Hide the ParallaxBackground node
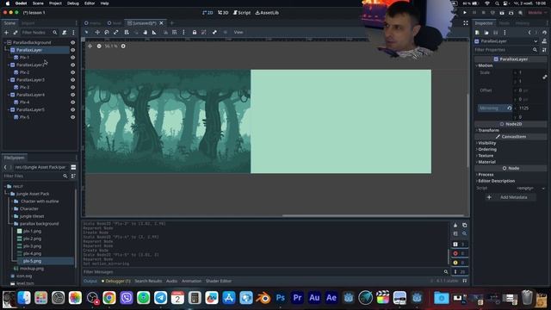Screen dimensions: 551x310 (72, 42)
